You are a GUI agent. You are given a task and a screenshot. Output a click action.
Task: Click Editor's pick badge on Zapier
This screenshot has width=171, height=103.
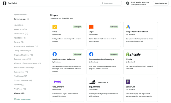[x=114, y=27]
